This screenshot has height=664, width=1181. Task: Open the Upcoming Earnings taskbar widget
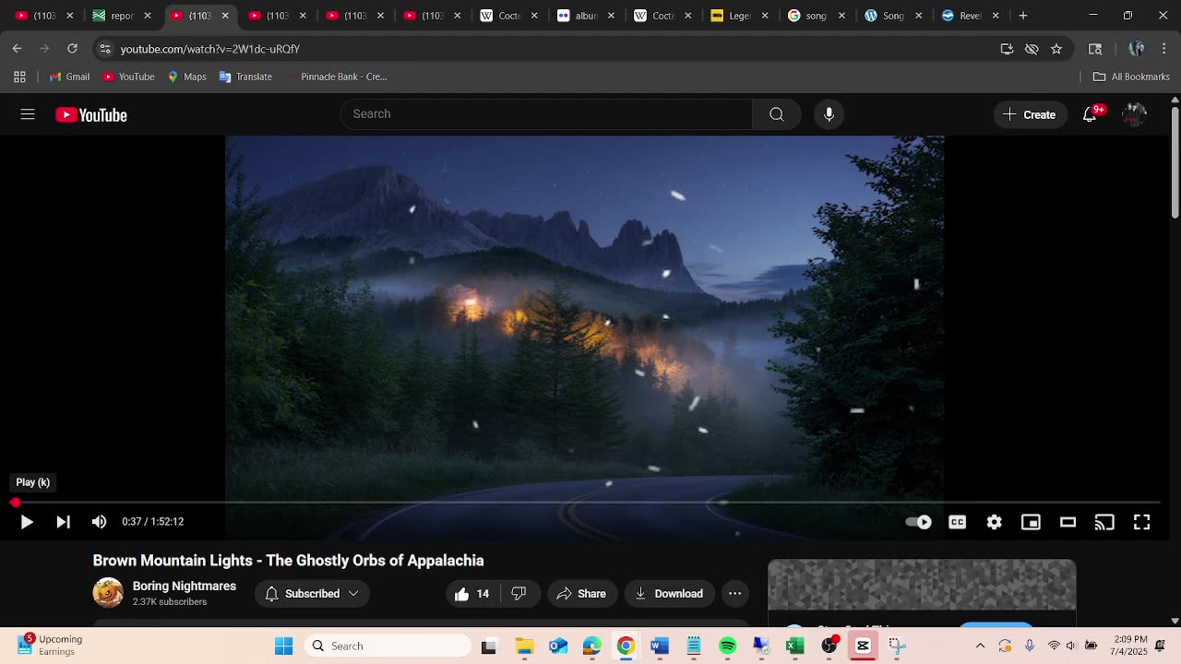pos(51,646)
